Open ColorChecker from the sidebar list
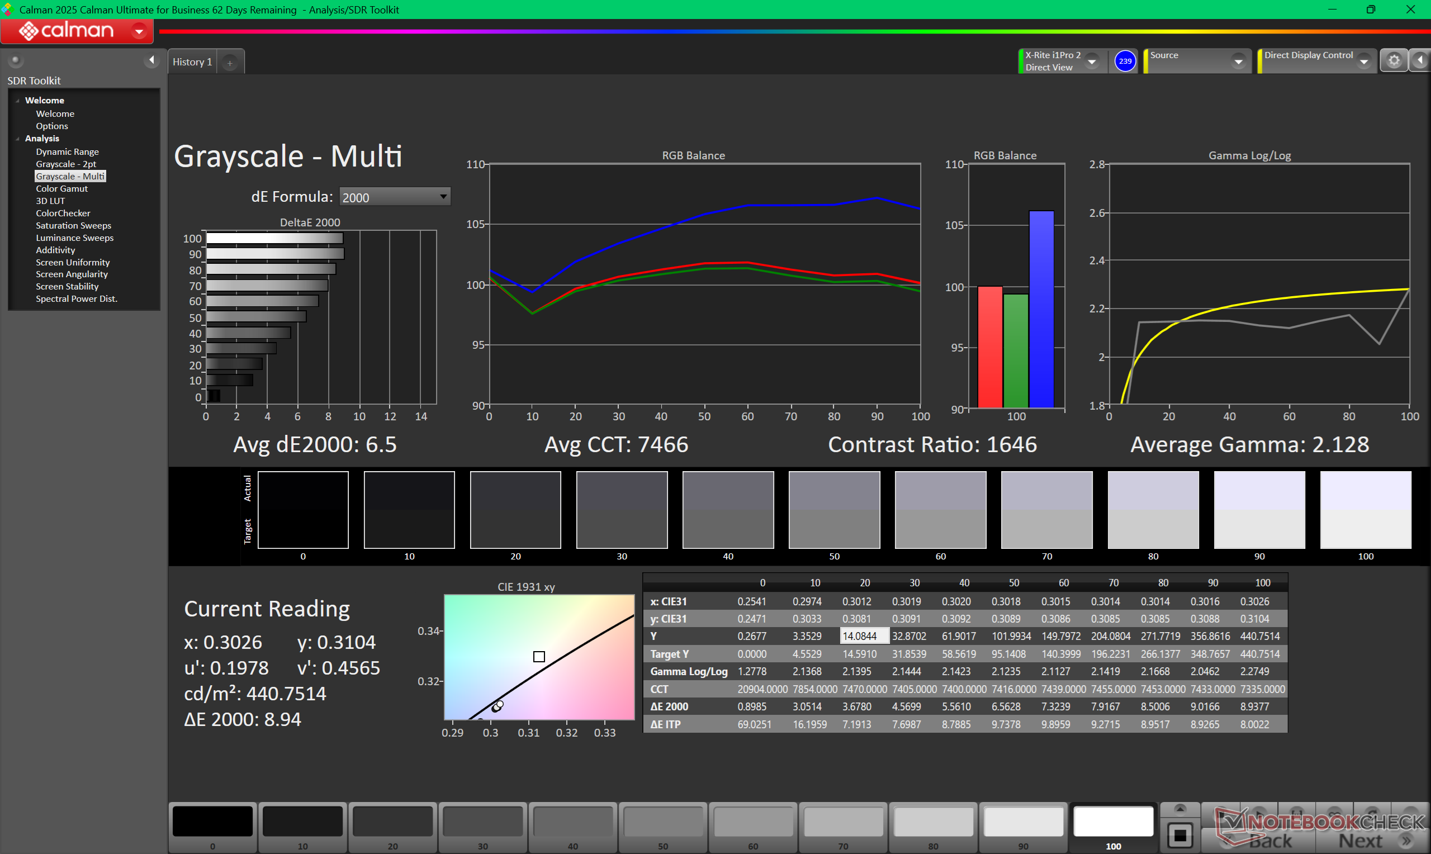 pos(63,213)
